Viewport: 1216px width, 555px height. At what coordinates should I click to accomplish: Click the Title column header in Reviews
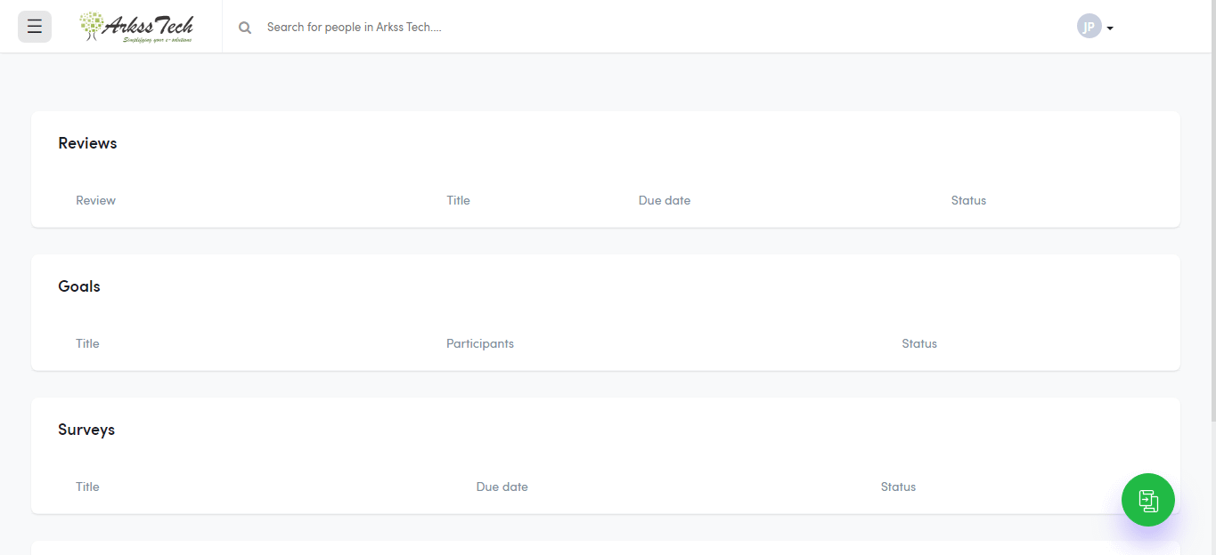click(x=458, y=200)
